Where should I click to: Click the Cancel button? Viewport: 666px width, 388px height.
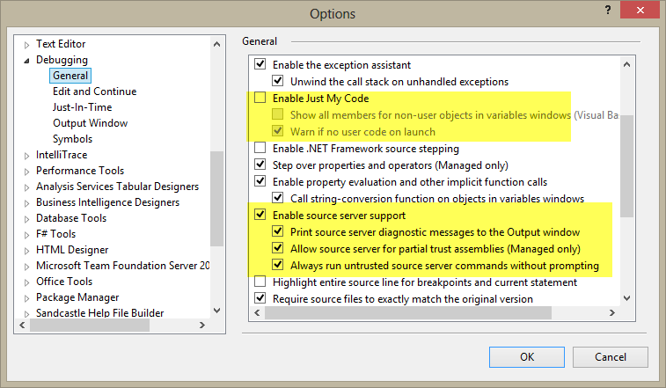pyautogui.click(x=610, y=357)
